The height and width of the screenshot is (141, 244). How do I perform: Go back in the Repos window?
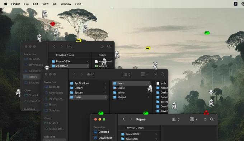pos(123,119)
